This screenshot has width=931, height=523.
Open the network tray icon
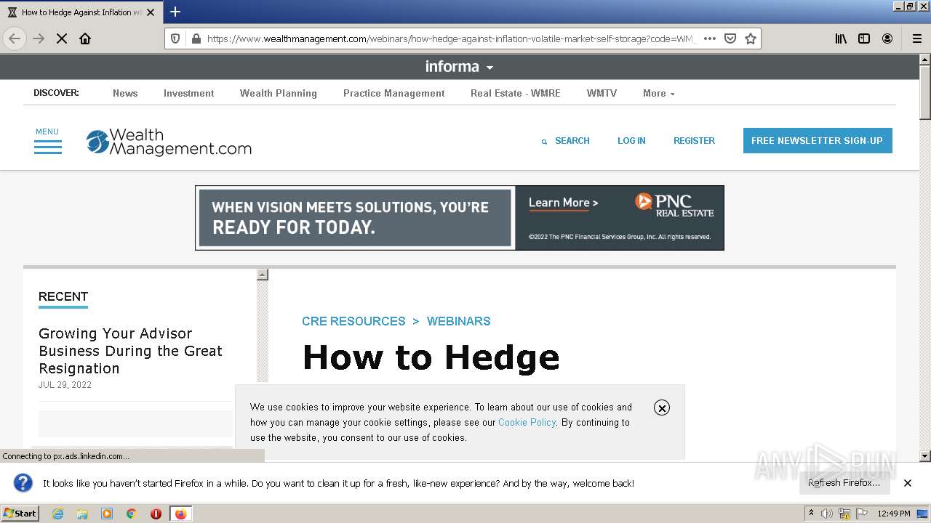coord(844,514)
